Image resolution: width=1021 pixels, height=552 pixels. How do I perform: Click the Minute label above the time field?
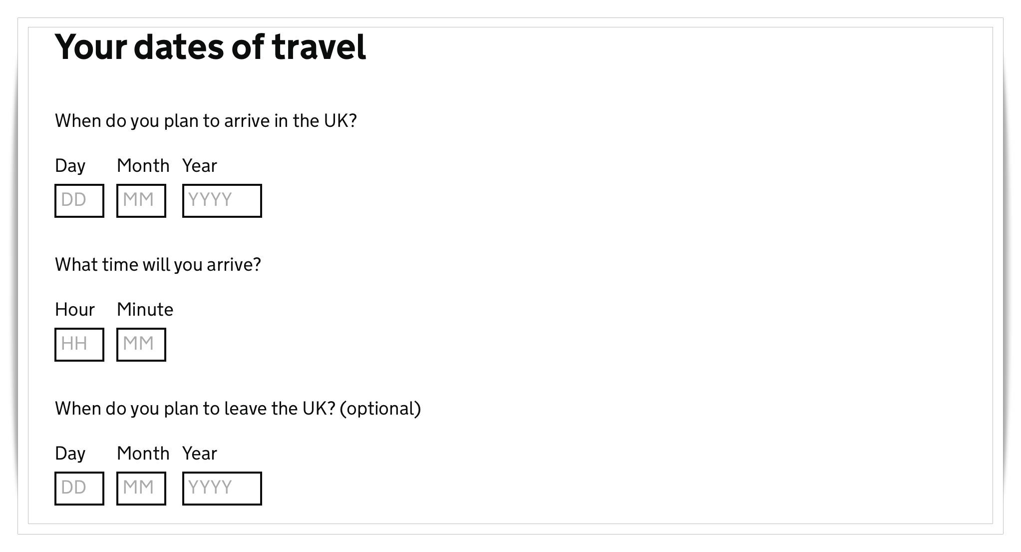[145, 310]
